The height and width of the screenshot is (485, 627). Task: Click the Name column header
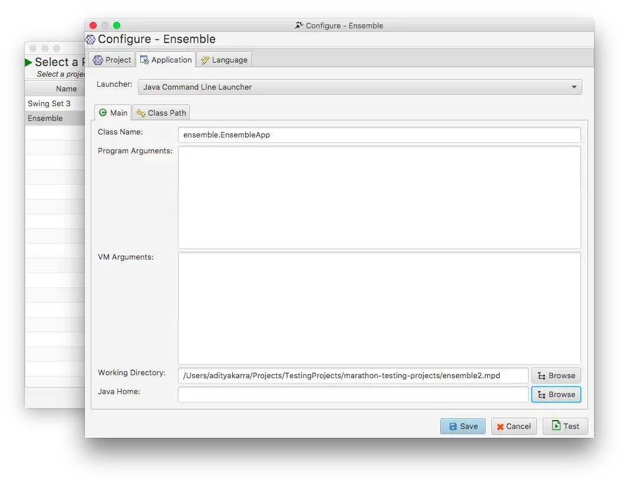click(x=55, y=89)
